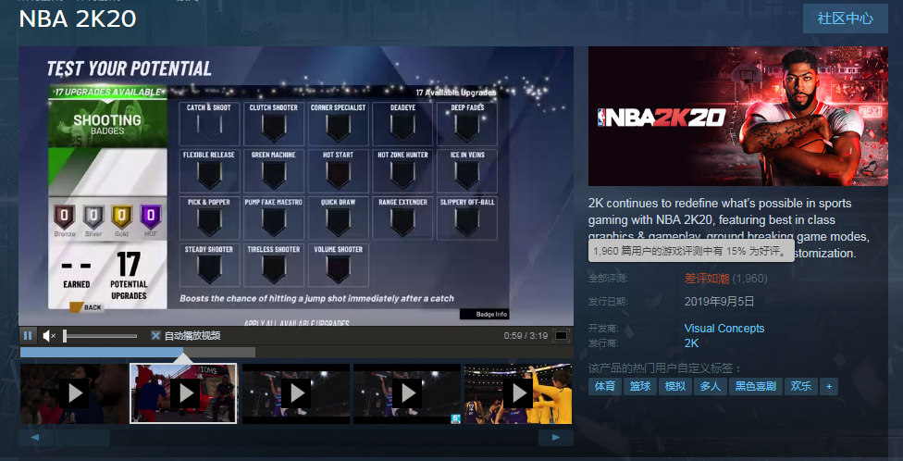Screen dimensions: 903x461
Task: Unmute the video with the speaker icon
Action: [x=49, y=335]
